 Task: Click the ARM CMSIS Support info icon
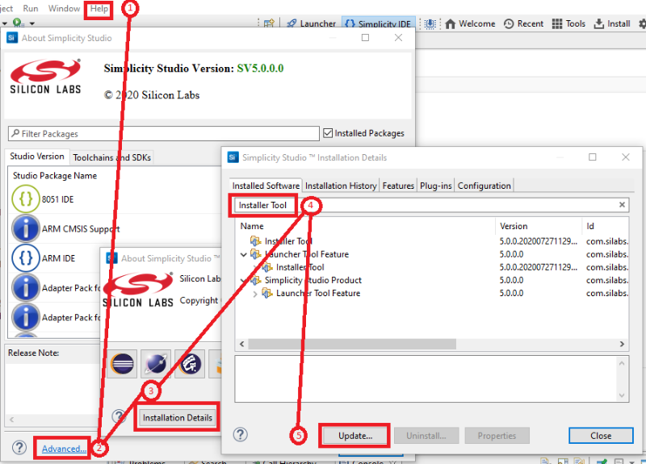26,228
